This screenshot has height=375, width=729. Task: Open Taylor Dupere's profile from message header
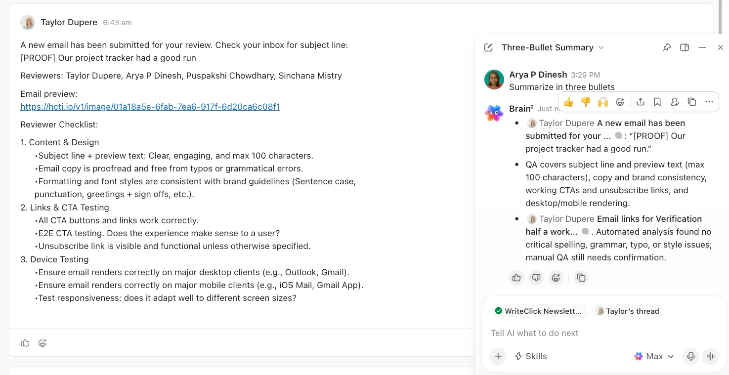click(x=69, y=22)
